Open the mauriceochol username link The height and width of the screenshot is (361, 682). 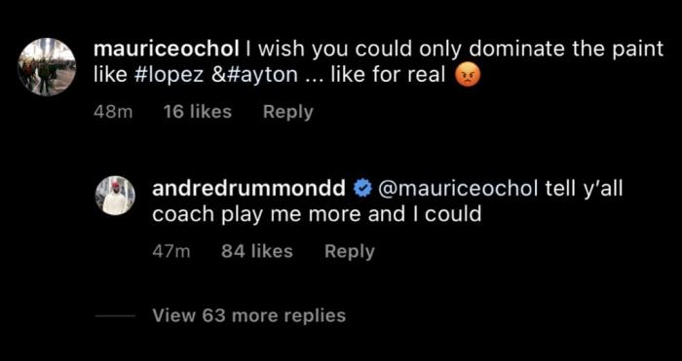pyautogui.click(x=167, y=51)
